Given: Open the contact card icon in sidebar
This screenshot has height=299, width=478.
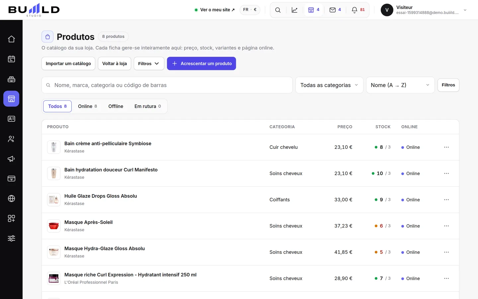Looking at the screenshot, I should [x=11, y=119].
